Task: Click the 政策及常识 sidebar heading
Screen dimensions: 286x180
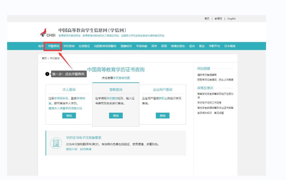Action: pyautogui.click(x=205, y=88)
